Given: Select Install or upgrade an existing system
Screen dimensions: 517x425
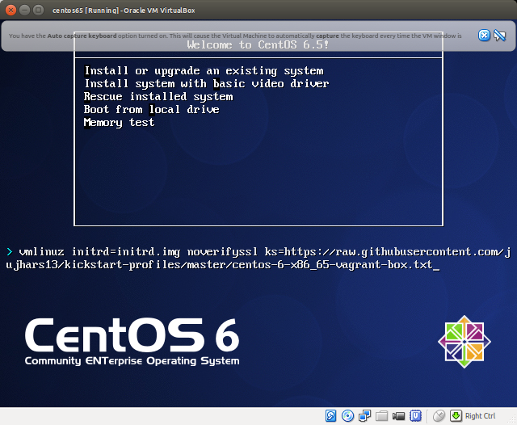Looking at the screenshot, I should pos(204,70).
